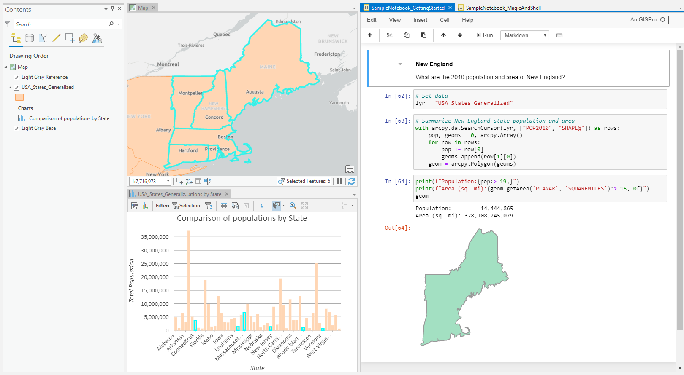684x375 pixels.
Task: Toggle the chart select-features cursor tool
Action: click(x=276, y=206)
